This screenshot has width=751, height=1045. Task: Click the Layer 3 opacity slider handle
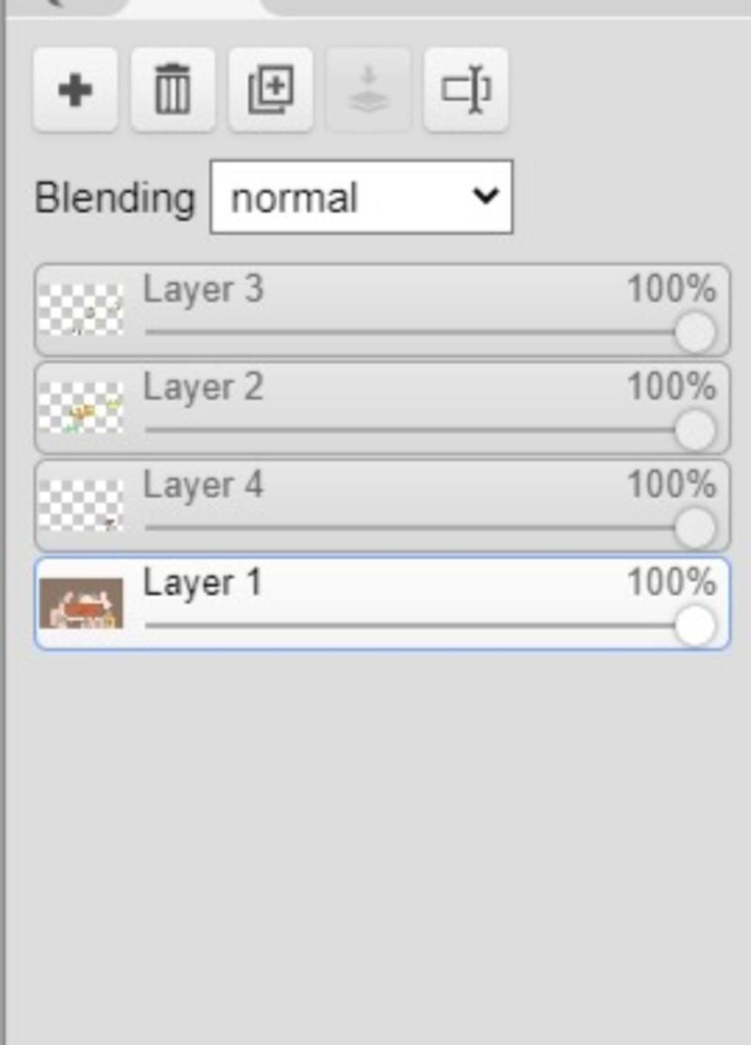point(695,332)
